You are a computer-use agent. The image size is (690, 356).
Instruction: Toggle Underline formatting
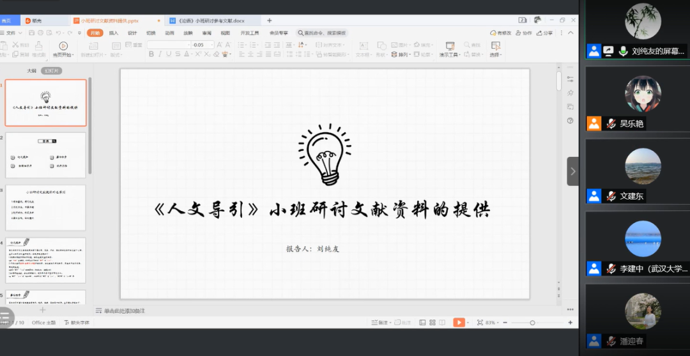pos(169,54)
